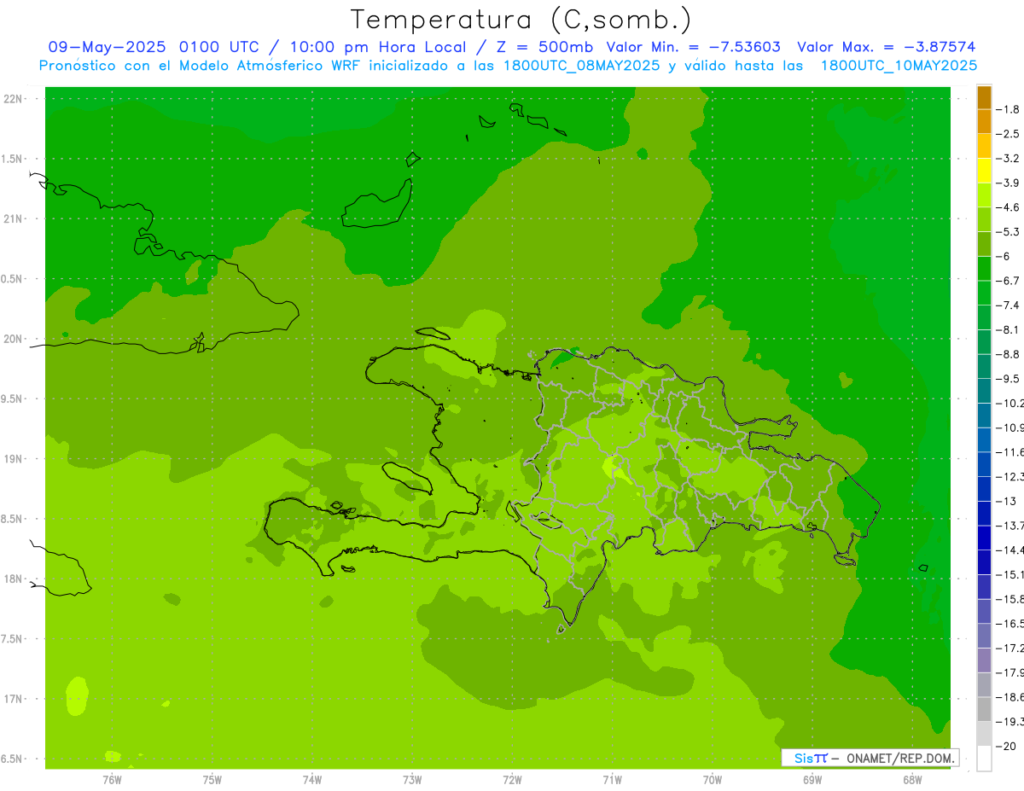Click the '19N' latitude axis label
Image resolution: width=1024 pixels, height=791 pixels.
14,459
